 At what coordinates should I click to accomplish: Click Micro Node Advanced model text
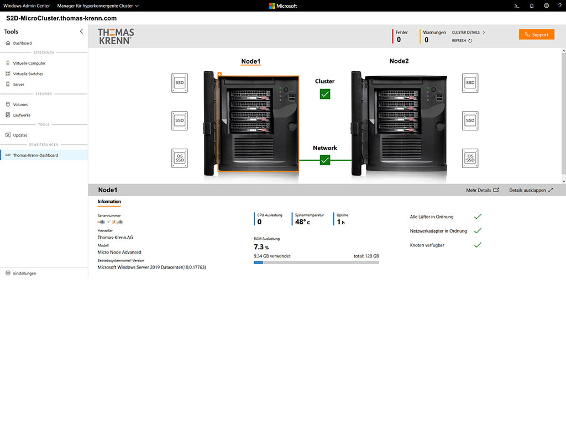coord(119,252)
